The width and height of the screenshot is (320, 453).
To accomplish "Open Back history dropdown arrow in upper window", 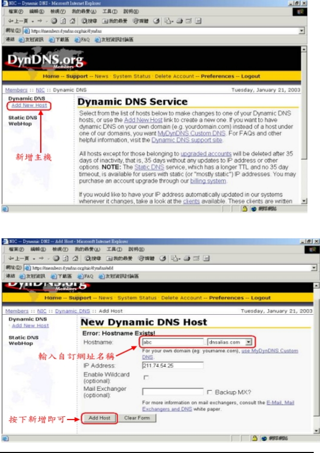I will (x=32, y=21).
